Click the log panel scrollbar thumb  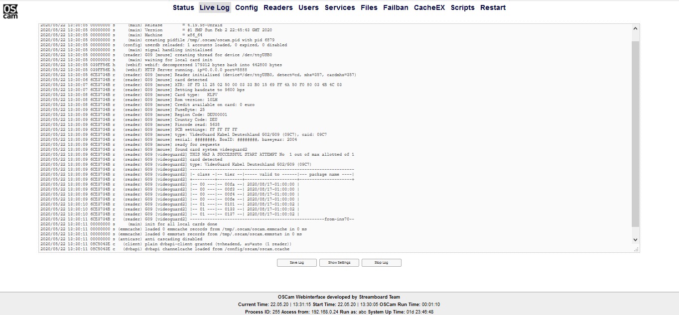tap(635, 134)
